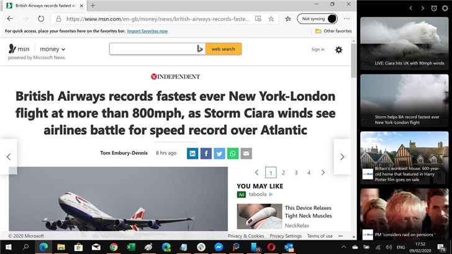Click the web search button
Screen dimensions: 452x254
click(x=224, y=49)
